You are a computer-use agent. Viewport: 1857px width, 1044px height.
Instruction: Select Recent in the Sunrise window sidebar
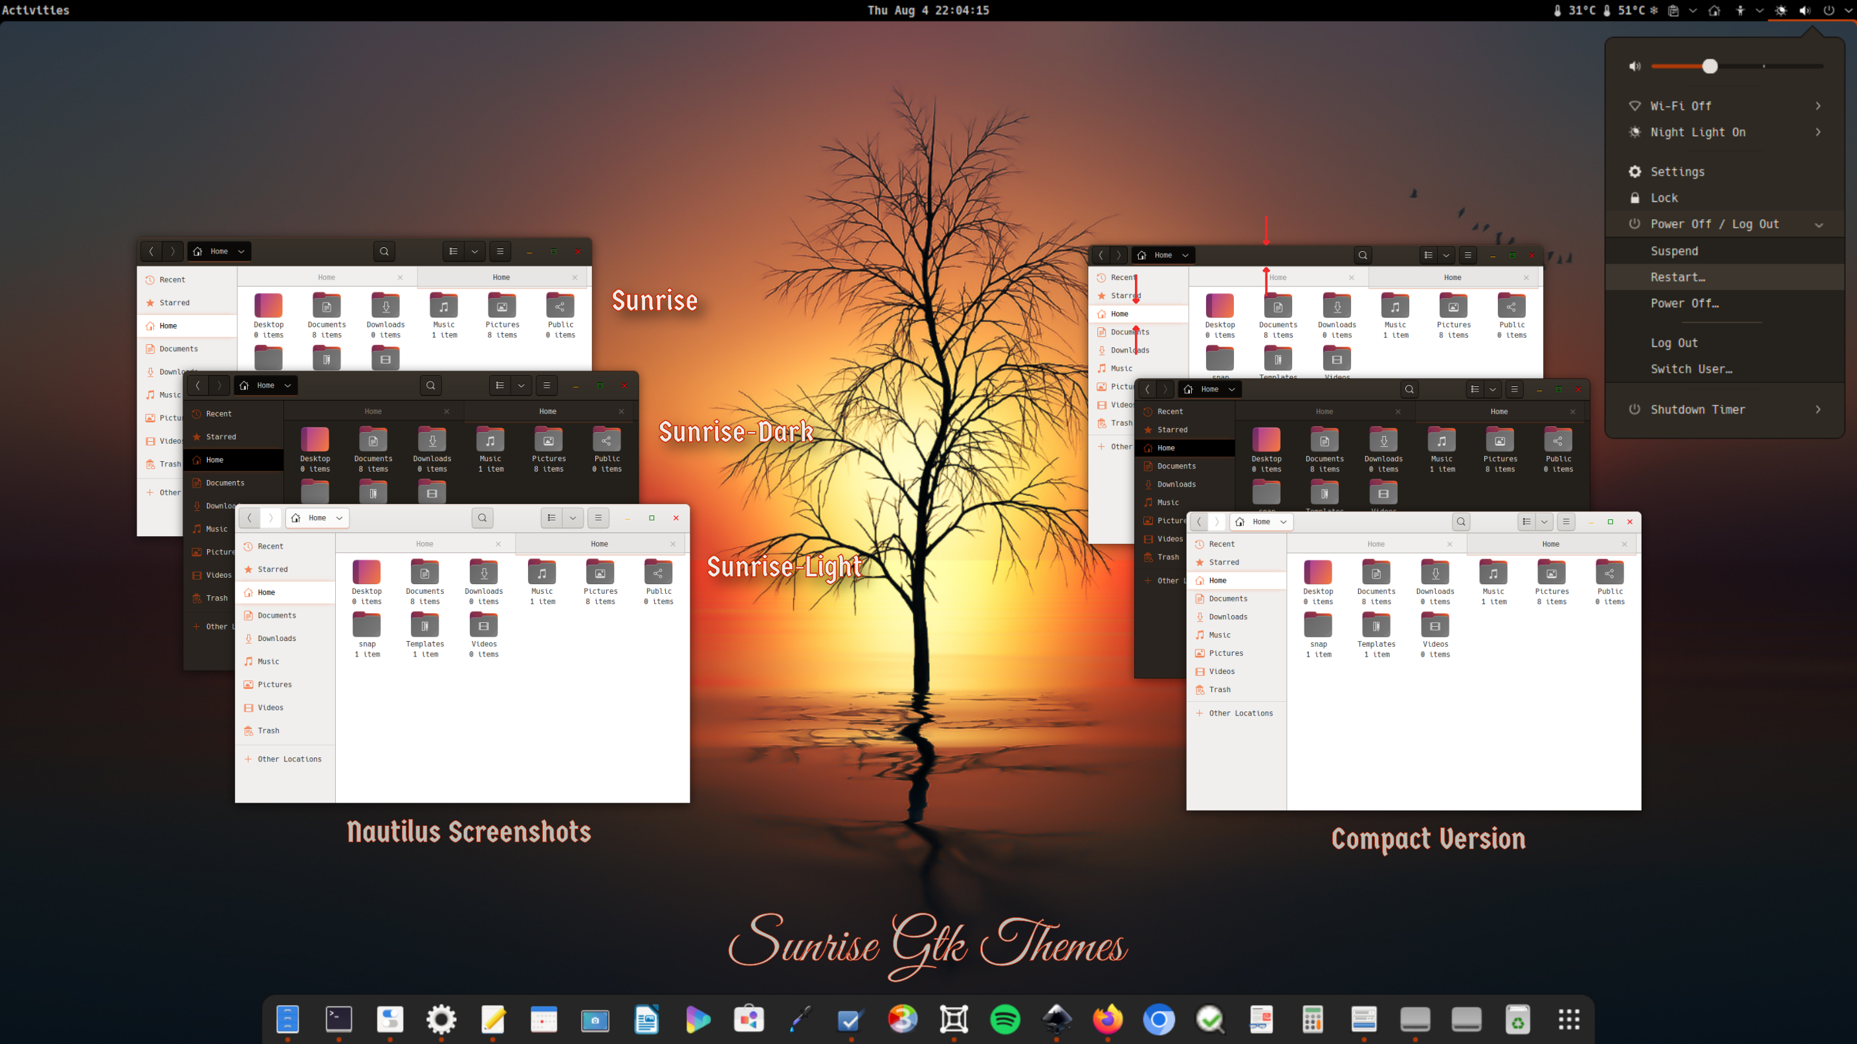pos(188,279)
